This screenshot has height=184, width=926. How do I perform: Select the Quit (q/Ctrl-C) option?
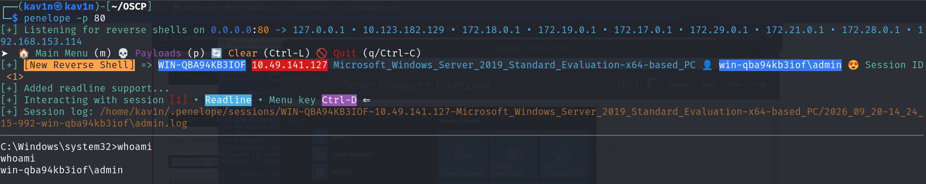(377, 53)
